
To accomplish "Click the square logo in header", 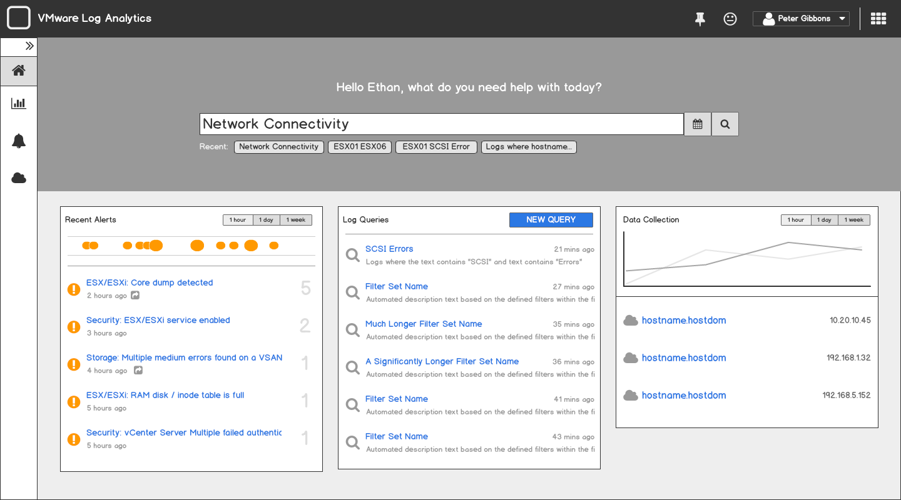I will point(19,18).
